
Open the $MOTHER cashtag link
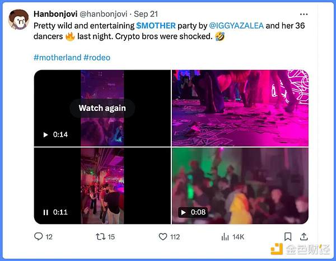pos(156,26)
